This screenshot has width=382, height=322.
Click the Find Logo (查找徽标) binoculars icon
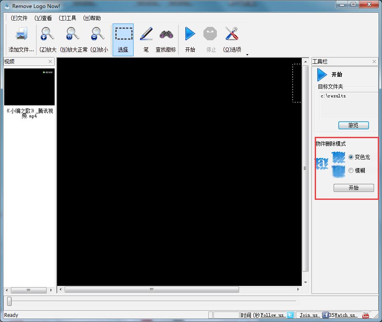coord(166,34)
